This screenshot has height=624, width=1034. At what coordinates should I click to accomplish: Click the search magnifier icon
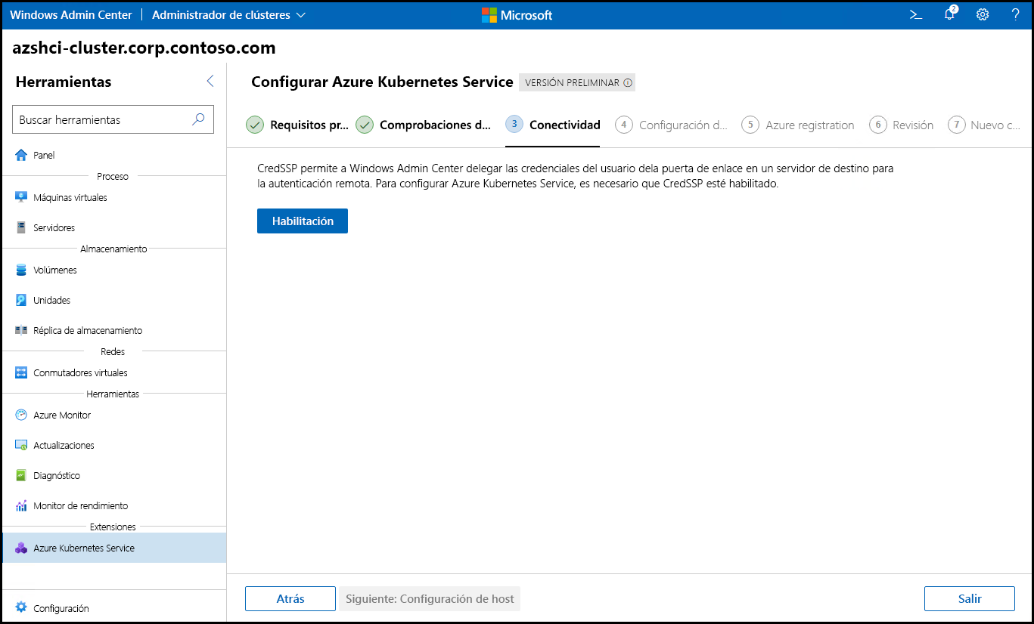[x=199, y=119]
